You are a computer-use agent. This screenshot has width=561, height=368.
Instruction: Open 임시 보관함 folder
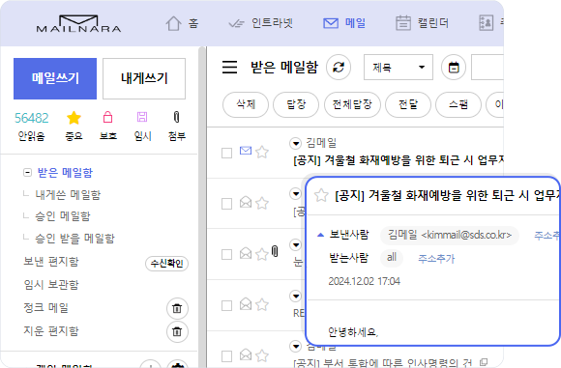pos(51,285)
